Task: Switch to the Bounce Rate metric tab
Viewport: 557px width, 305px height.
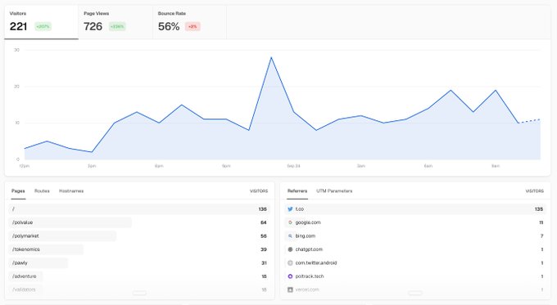Action: click(x=190, y=22)
